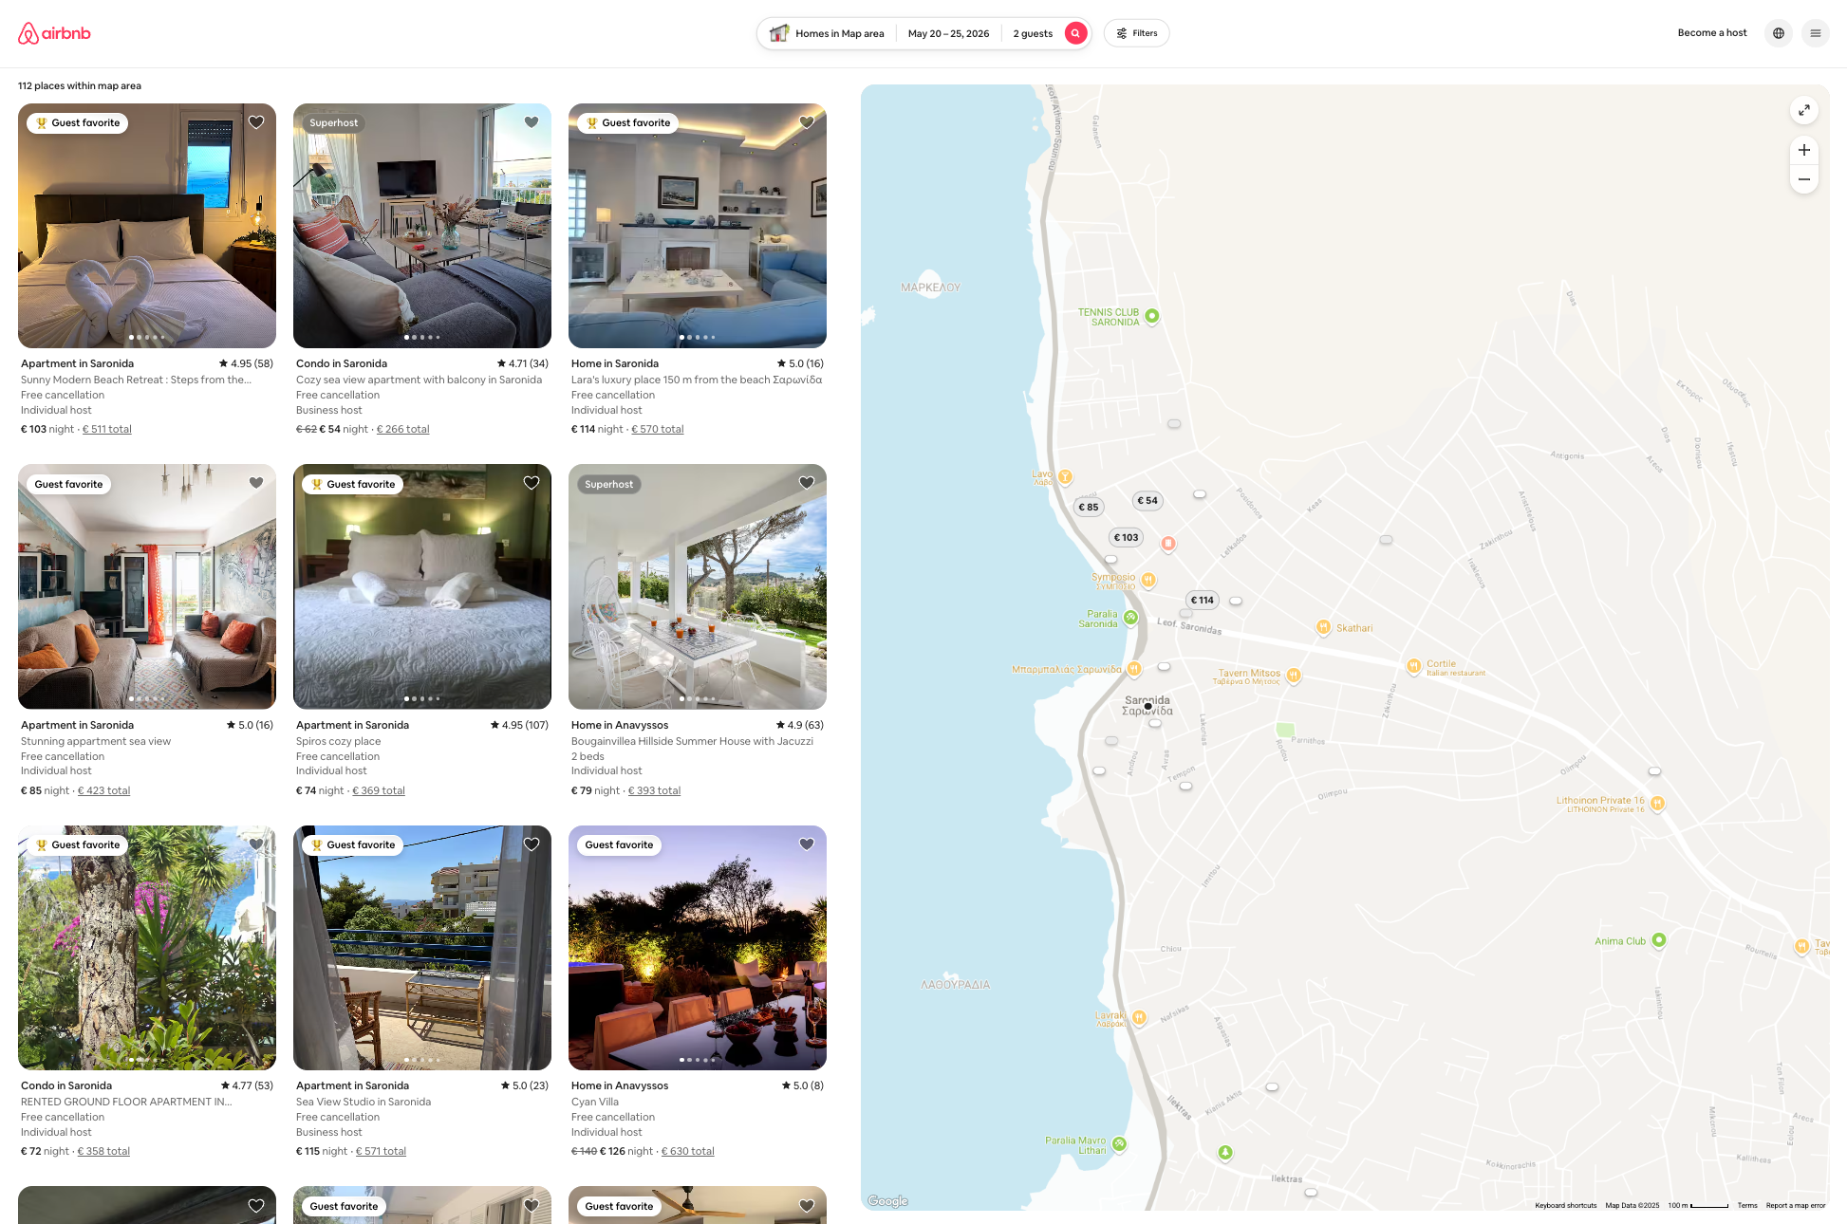The image size is (1847, 1224).
Task: Open the Filters panel
Action: point(1136,33)
